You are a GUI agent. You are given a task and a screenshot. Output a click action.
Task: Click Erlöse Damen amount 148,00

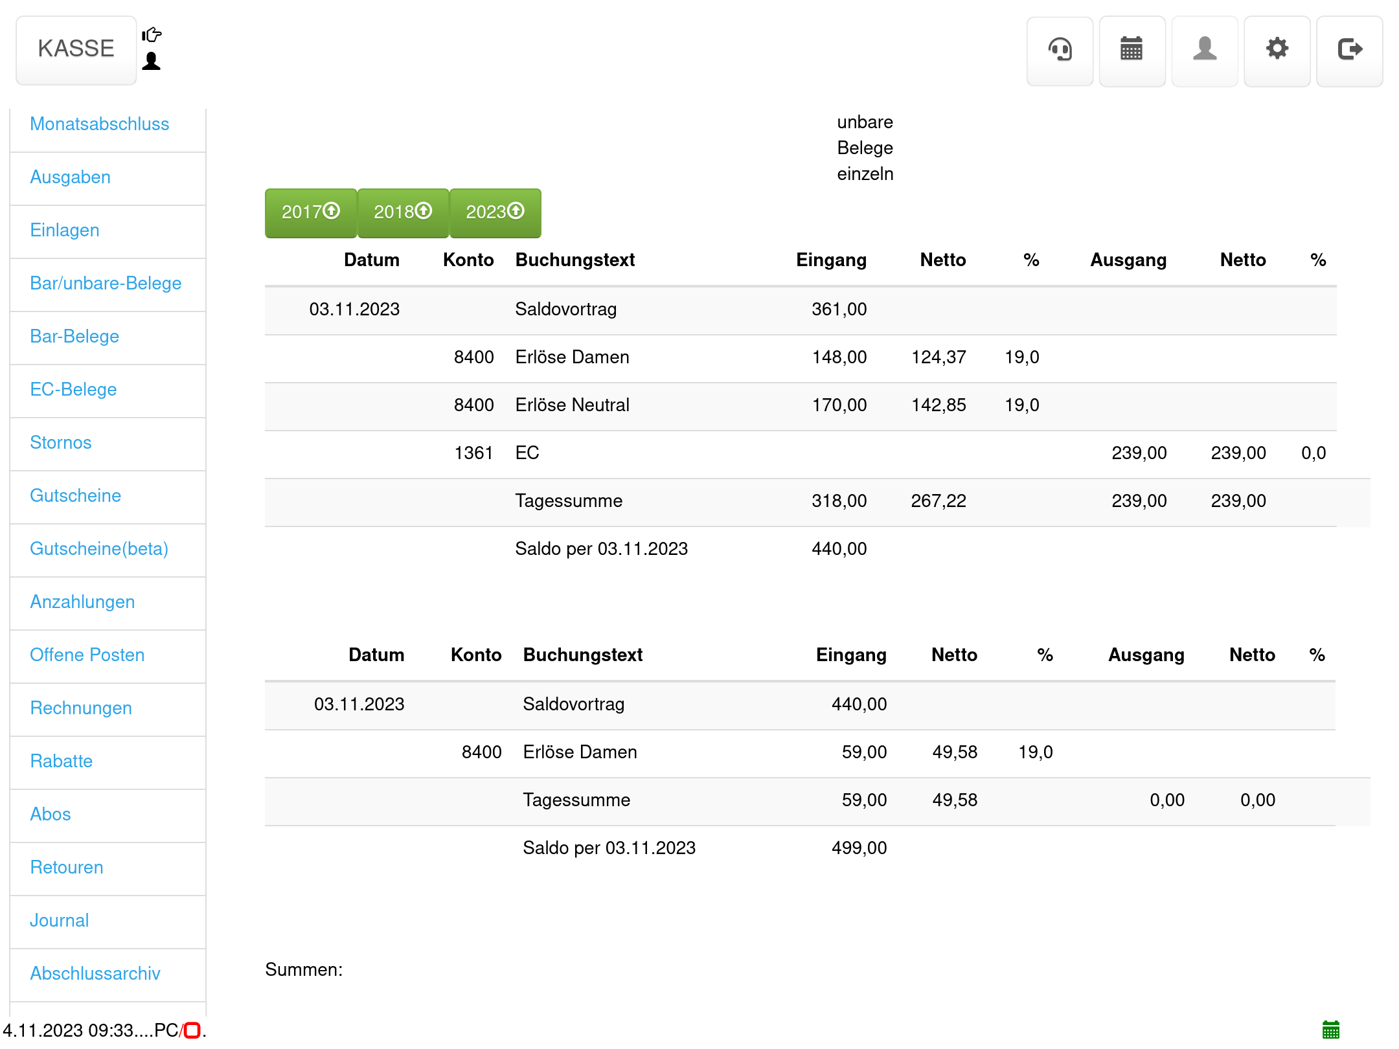pyautogui.click(x=839, y=357)
